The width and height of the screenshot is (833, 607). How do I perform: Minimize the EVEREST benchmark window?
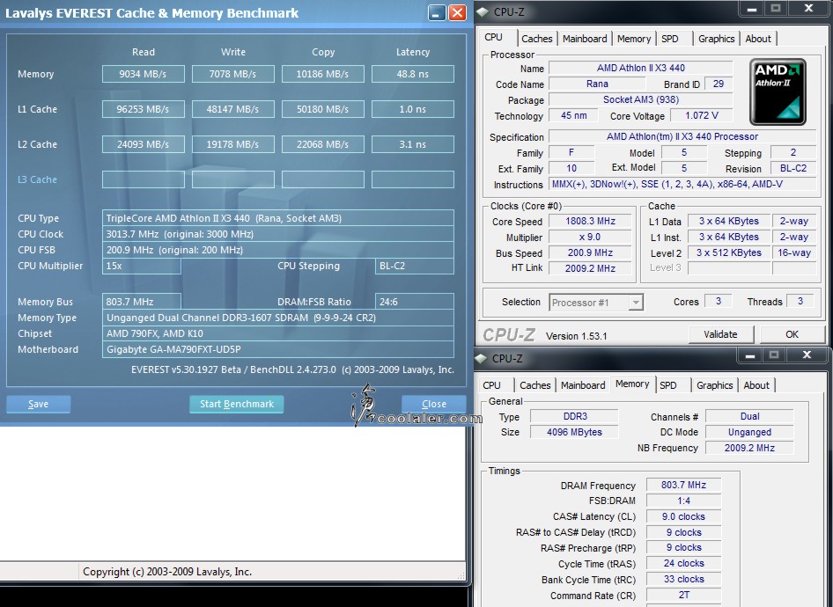437,12
